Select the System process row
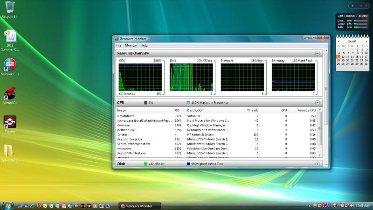The height and width of the screenshot is (210, 373). 216,134
